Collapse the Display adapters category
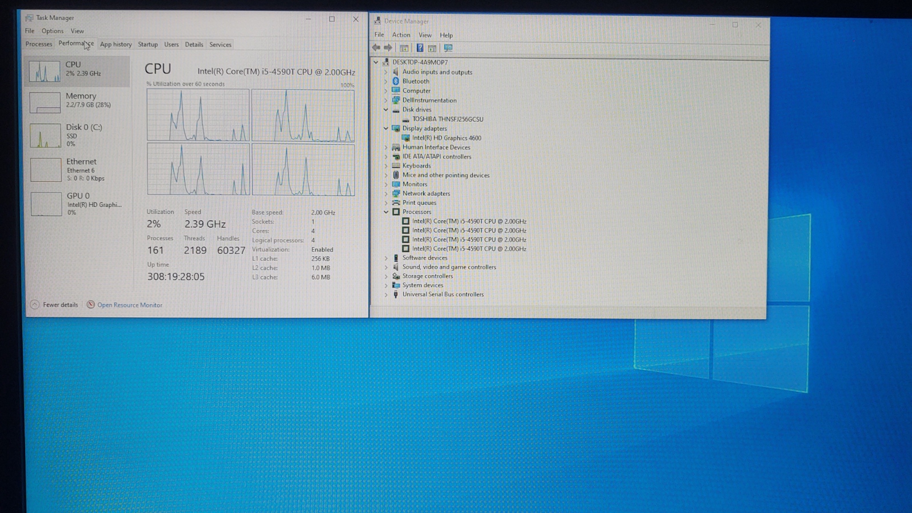 click(x=386, y=129)
